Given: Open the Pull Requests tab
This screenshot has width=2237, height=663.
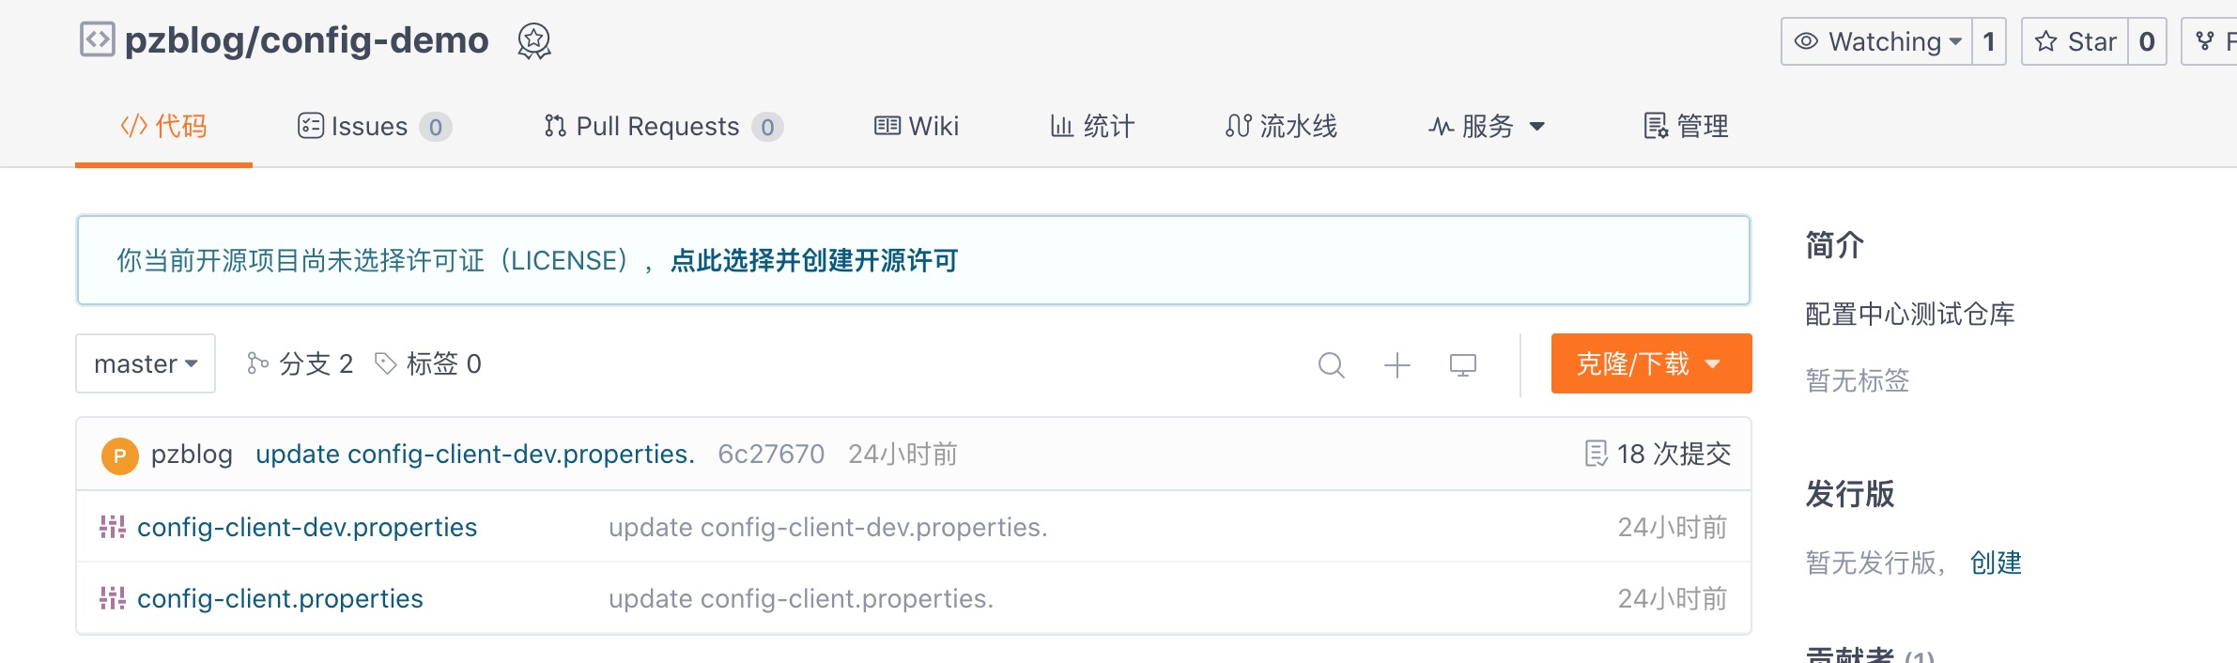Looking at the screenshot, I should pos(663,126).
